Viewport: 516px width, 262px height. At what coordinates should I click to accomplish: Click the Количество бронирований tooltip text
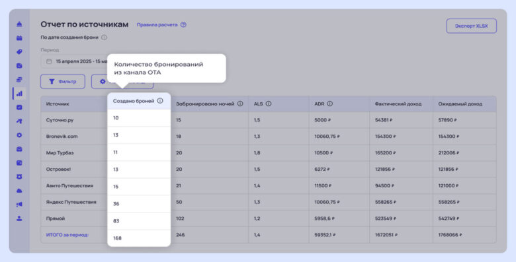click(159, 68)
